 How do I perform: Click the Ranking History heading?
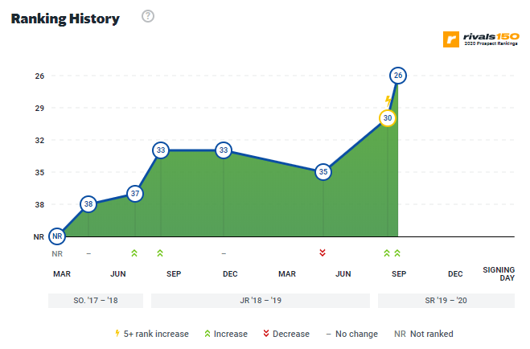coord(65,18)
